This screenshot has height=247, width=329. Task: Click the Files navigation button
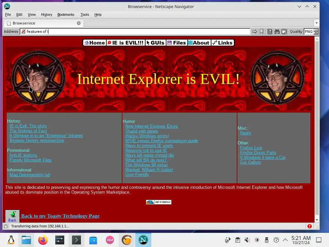point(177,43)
